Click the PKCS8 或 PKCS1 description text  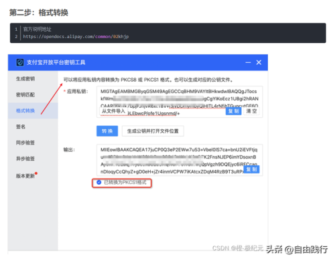pos(148,80)
